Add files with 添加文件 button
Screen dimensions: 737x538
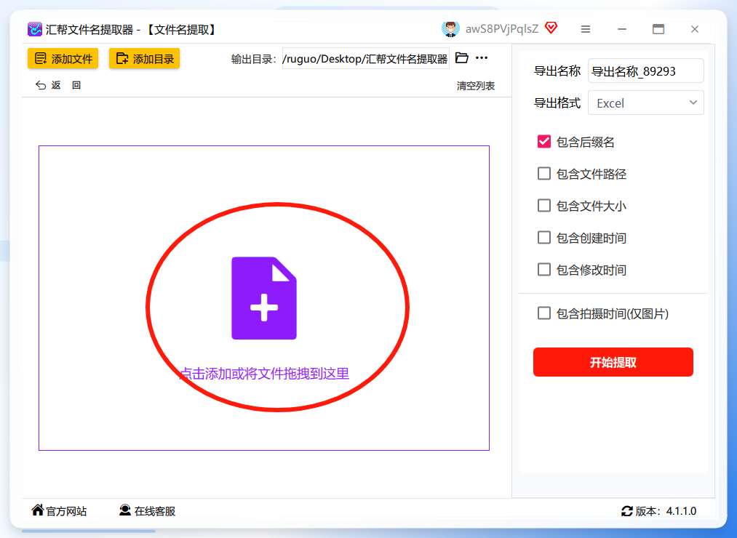coord(63,59)
